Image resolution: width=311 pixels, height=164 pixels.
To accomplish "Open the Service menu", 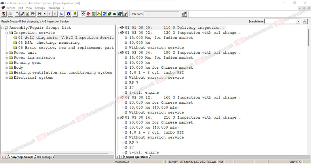I will [11, 8].
